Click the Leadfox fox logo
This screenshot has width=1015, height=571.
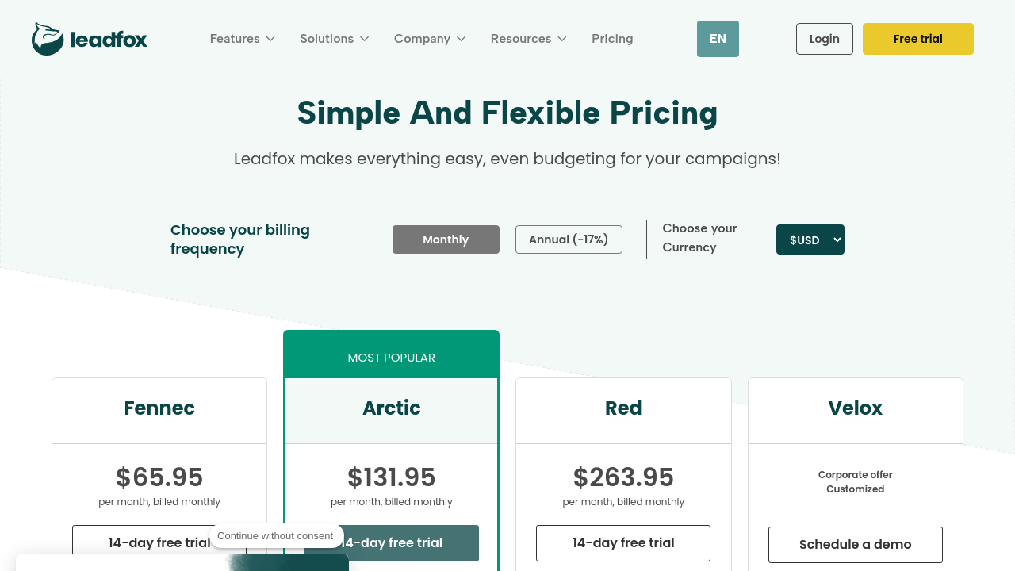(48, 39)
